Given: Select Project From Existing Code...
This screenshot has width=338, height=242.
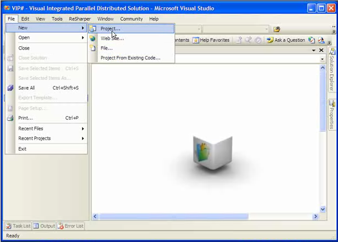Looking at the screenshot, I should click(131, 58).
